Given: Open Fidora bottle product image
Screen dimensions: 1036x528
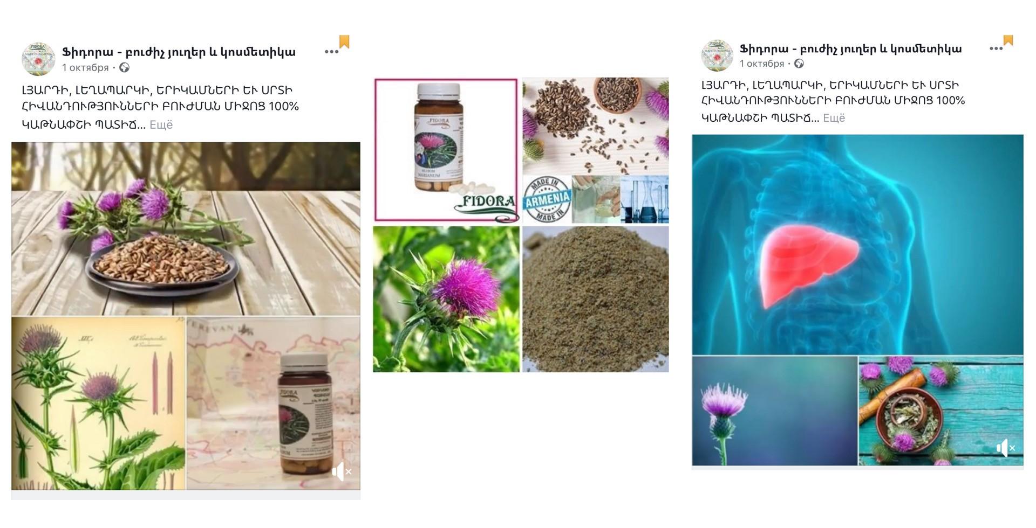Looking at the screenshot, I should (446, 150).
